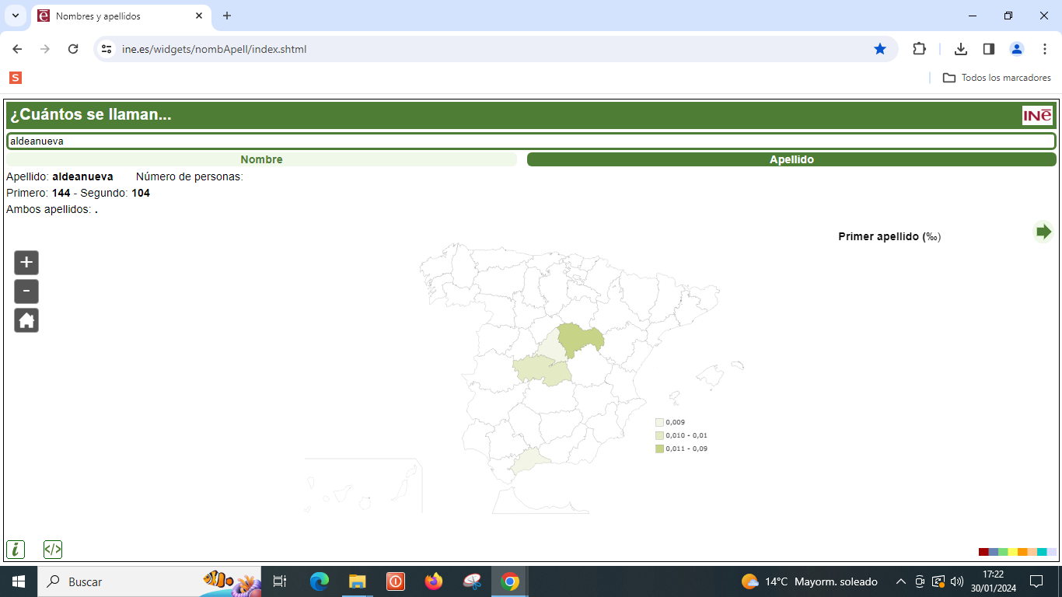Open Chrome extensions puzzle icon
Screen dimensions: 1062x597
919,49
